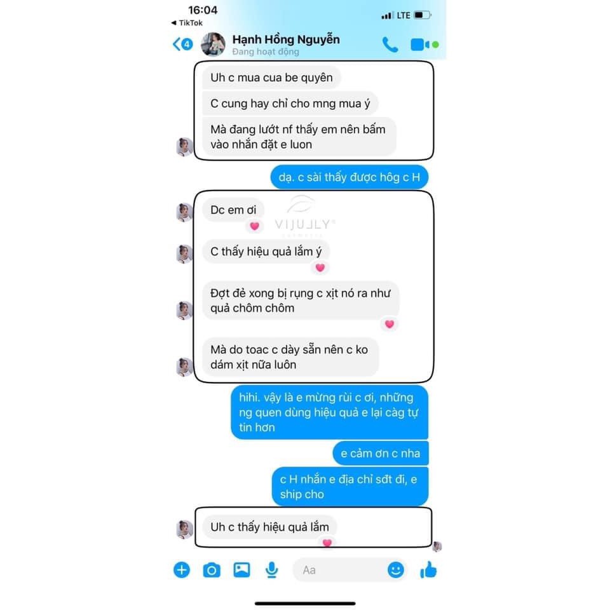Tap the seen-receipt avatar at bottom right

click(437, 546)
